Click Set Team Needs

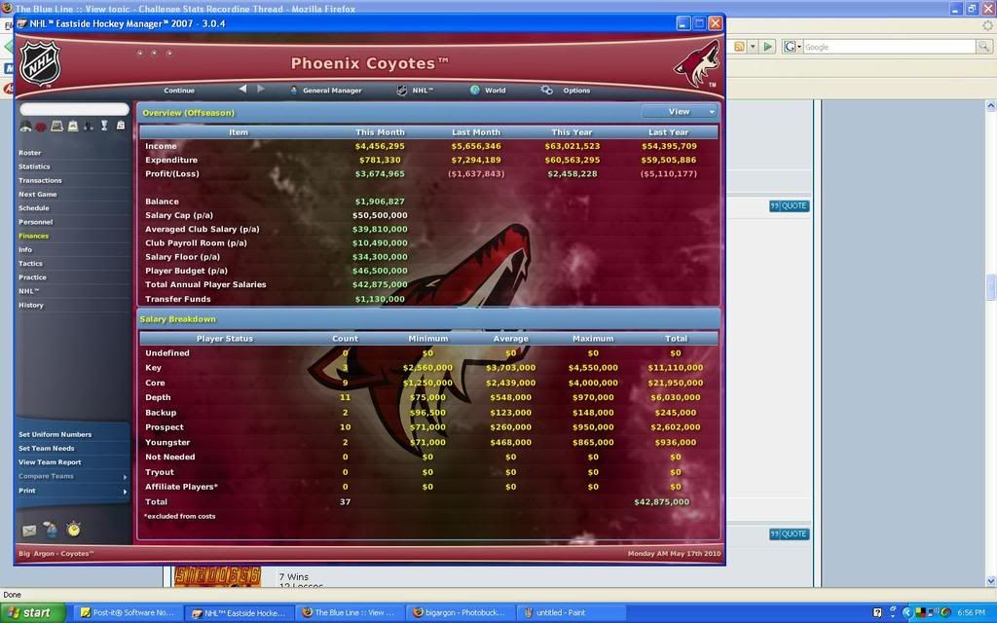[47, 448]
